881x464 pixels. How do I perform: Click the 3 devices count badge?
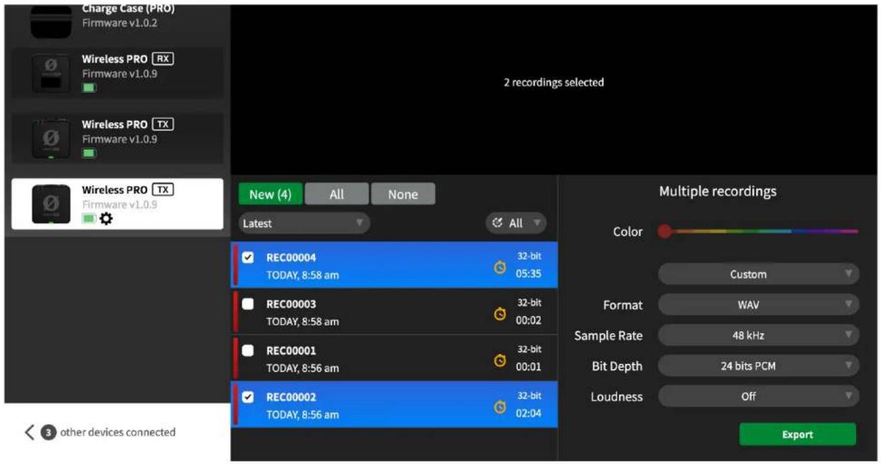point(48,432)
